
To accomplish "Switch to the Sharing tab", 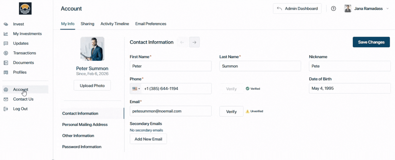I will coord(87,24).
